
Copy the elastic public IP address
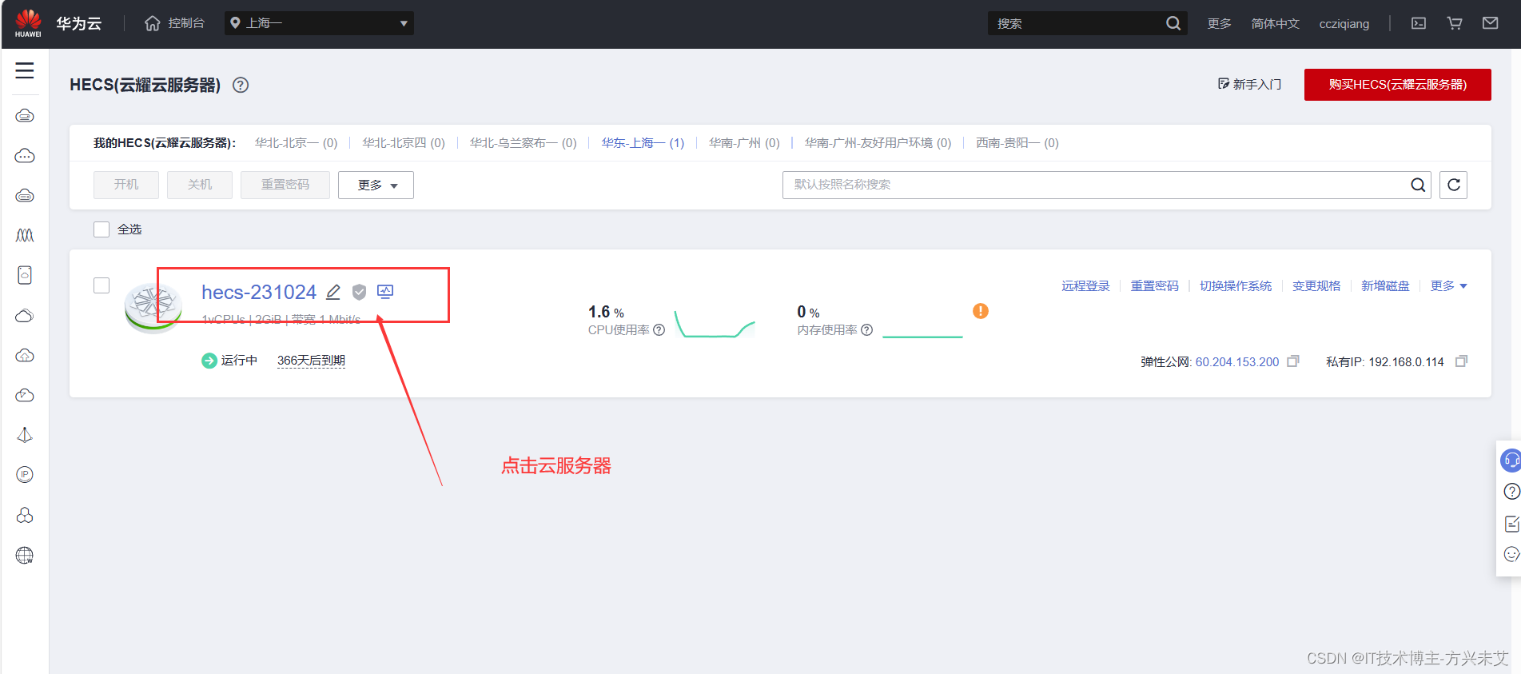(x=1293, y=361)
